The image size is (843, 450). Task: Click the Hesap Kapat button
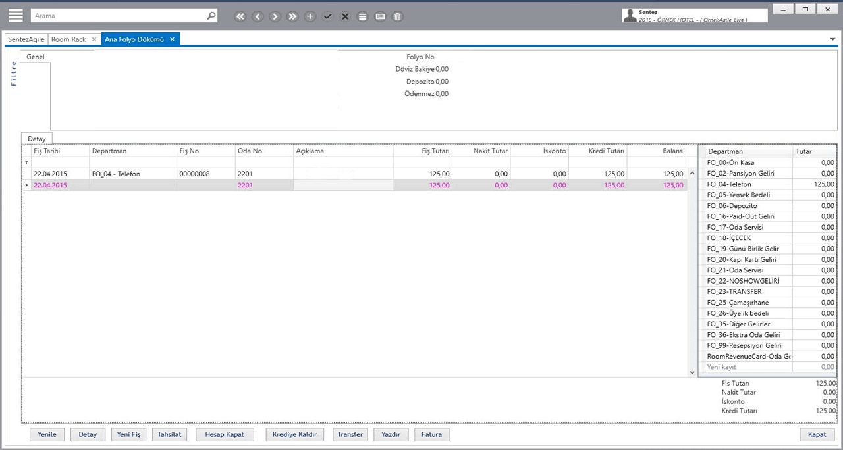(225, 434)
